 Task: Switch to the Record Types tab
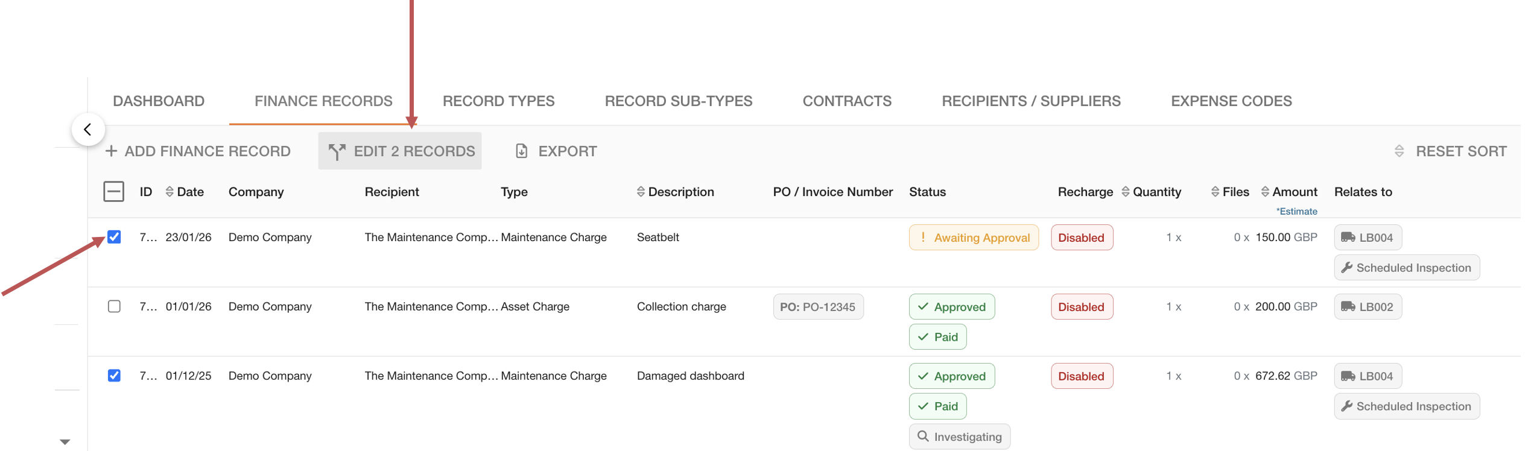click(498, 101)
